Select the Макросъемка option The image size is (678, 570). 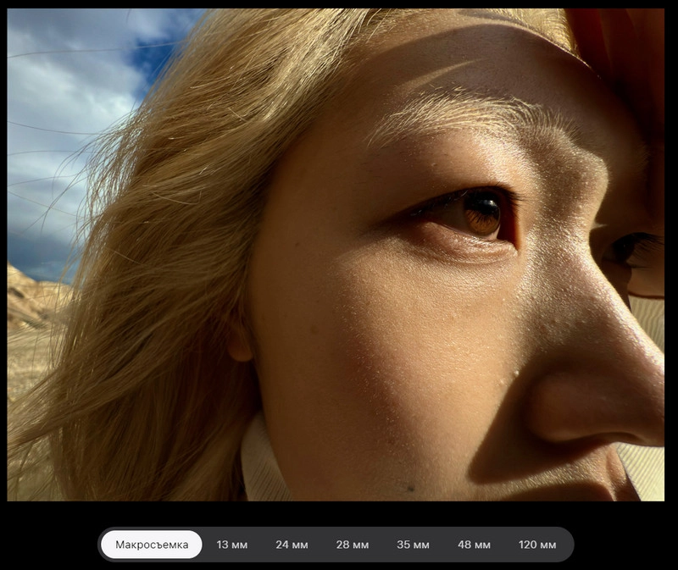(x=152, y=545)
